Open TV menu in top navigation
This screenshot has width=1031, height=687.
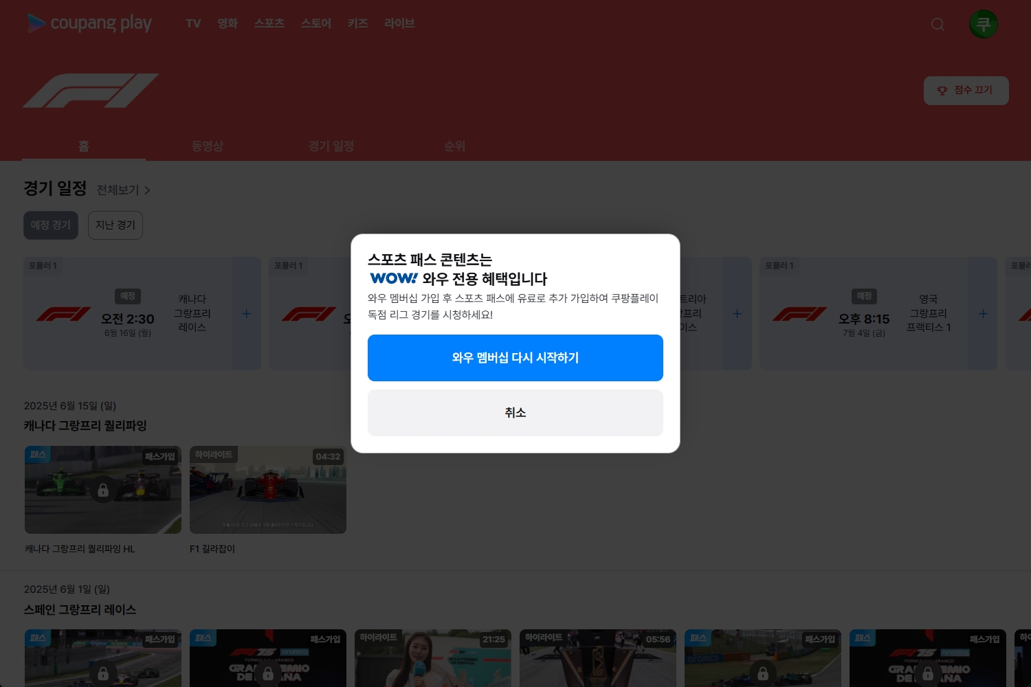pos(193,23)
